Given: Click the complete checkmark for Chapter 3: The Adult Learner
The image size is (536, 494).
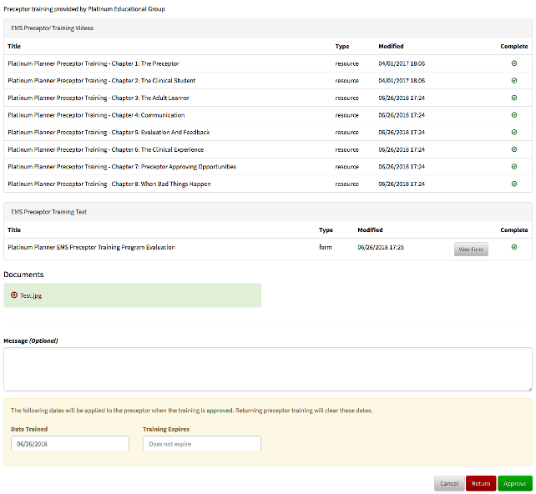Looking at the screenshot, I should coord(514,98).
